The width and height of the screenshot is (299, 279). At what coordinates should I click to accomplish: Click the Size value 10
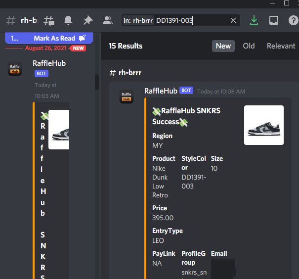pyautogui.click(x=214, y=168)
